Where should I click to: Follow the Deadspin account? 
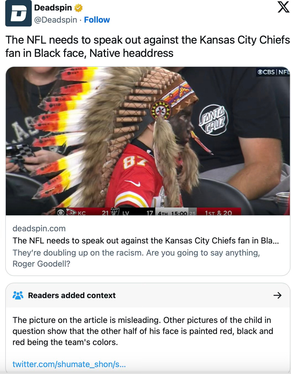tap(97, 20)
